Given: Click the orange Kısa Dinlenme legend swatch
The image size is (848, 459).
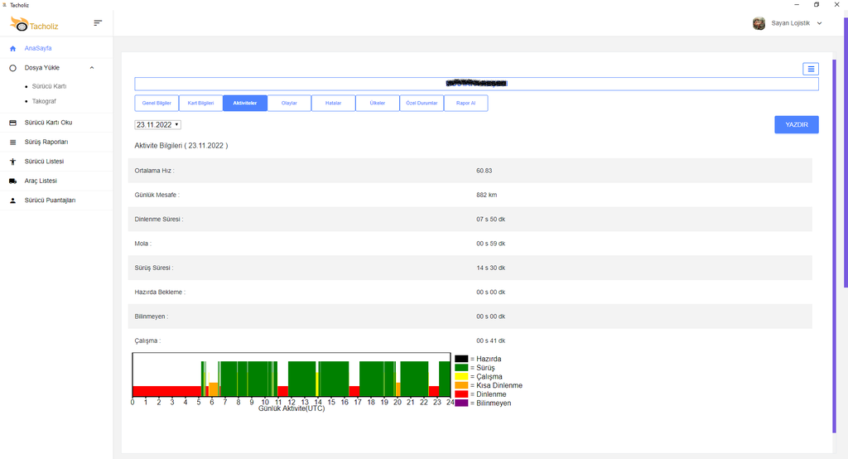Looking at the screenshot, I should click(461, 385).
